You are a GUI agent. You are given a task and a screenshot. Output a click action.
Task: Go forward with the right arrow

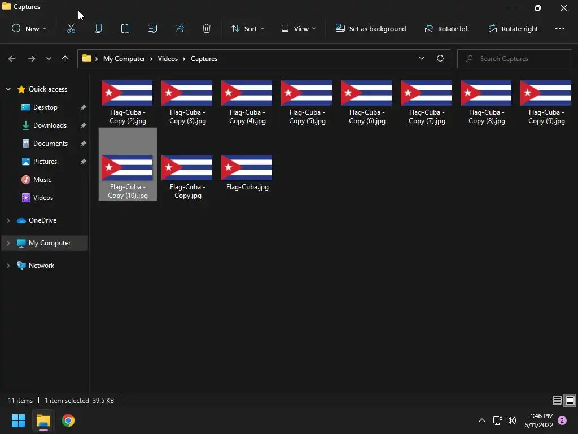32,59
